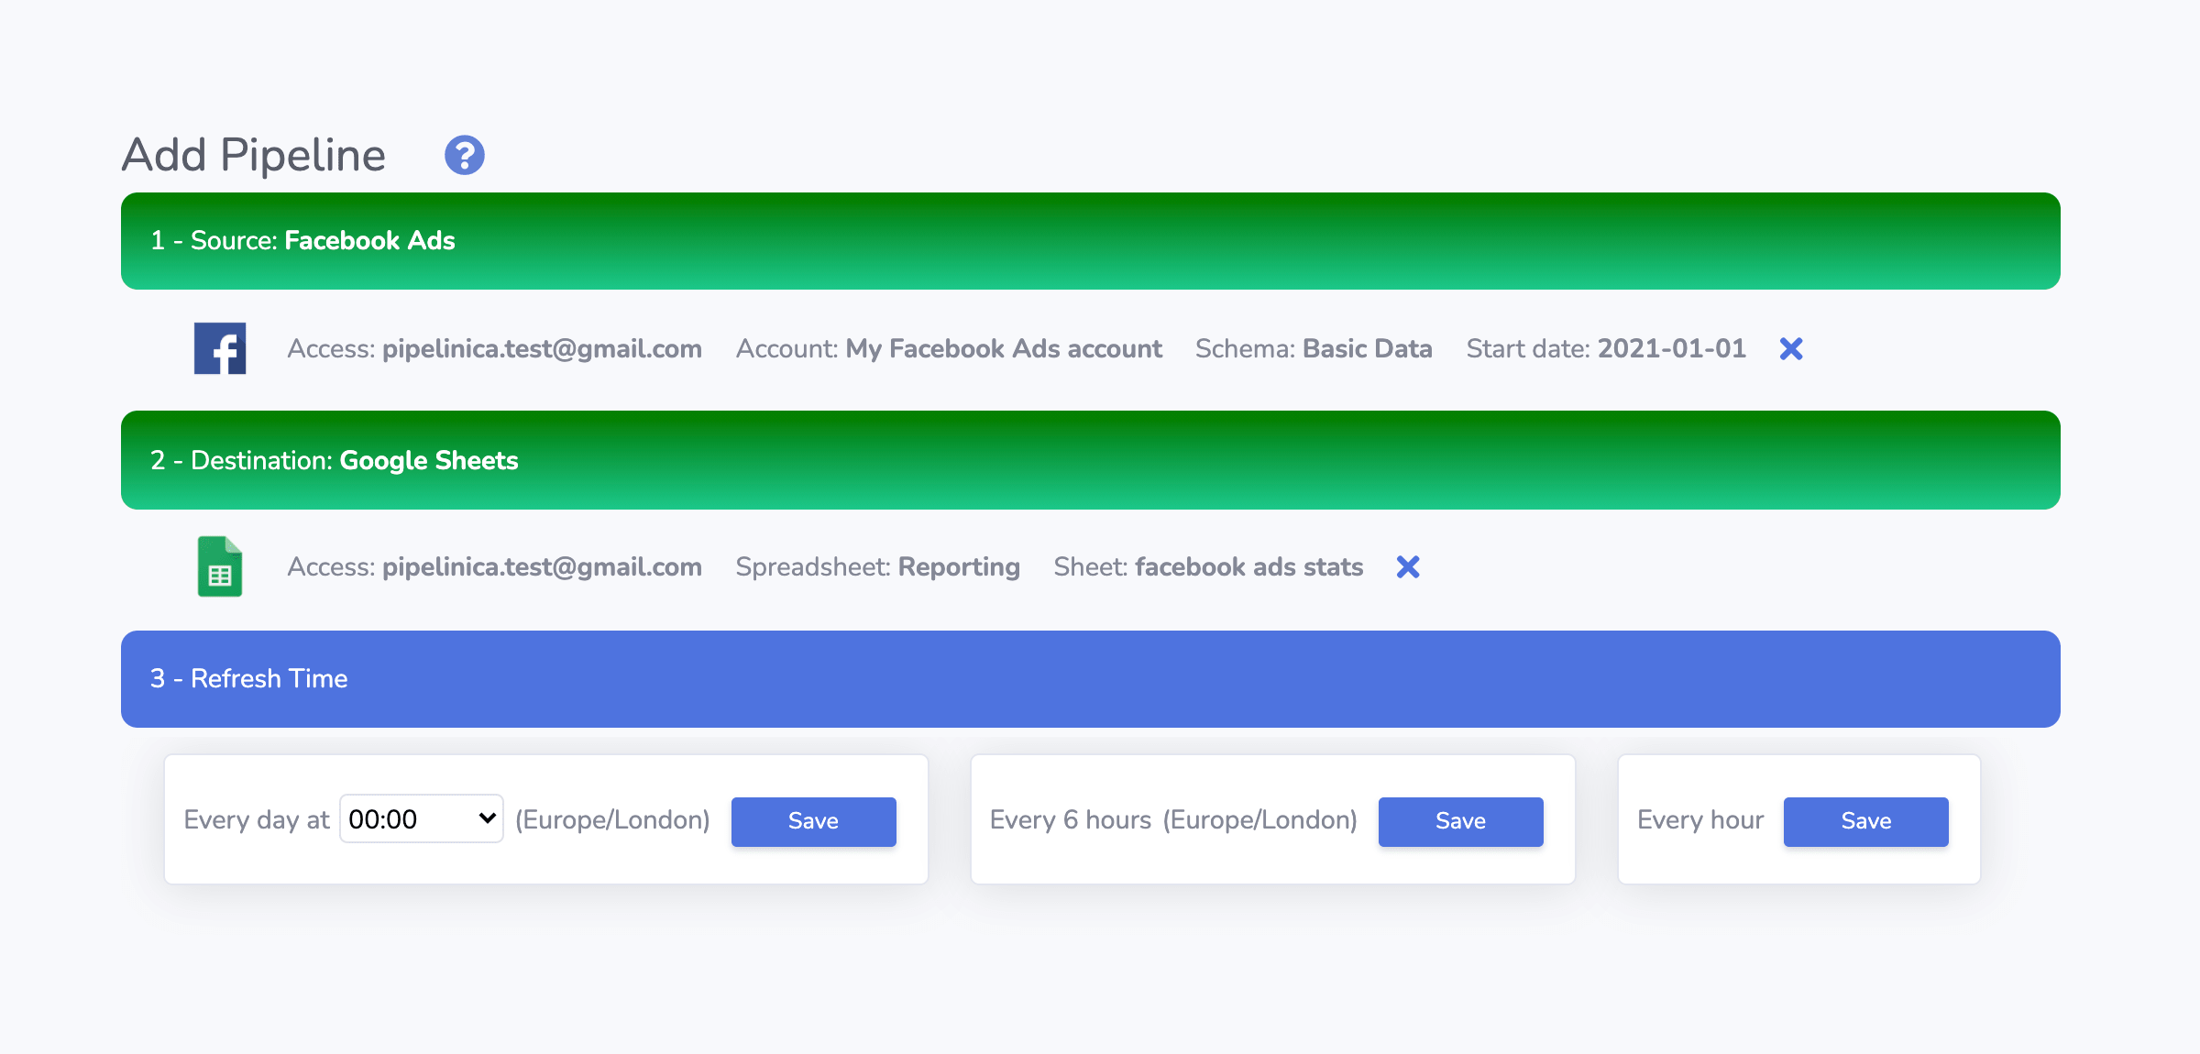Click the My Facebook Ads account label
The height and width of the screenshot is (1054, 2200).
1003,348
